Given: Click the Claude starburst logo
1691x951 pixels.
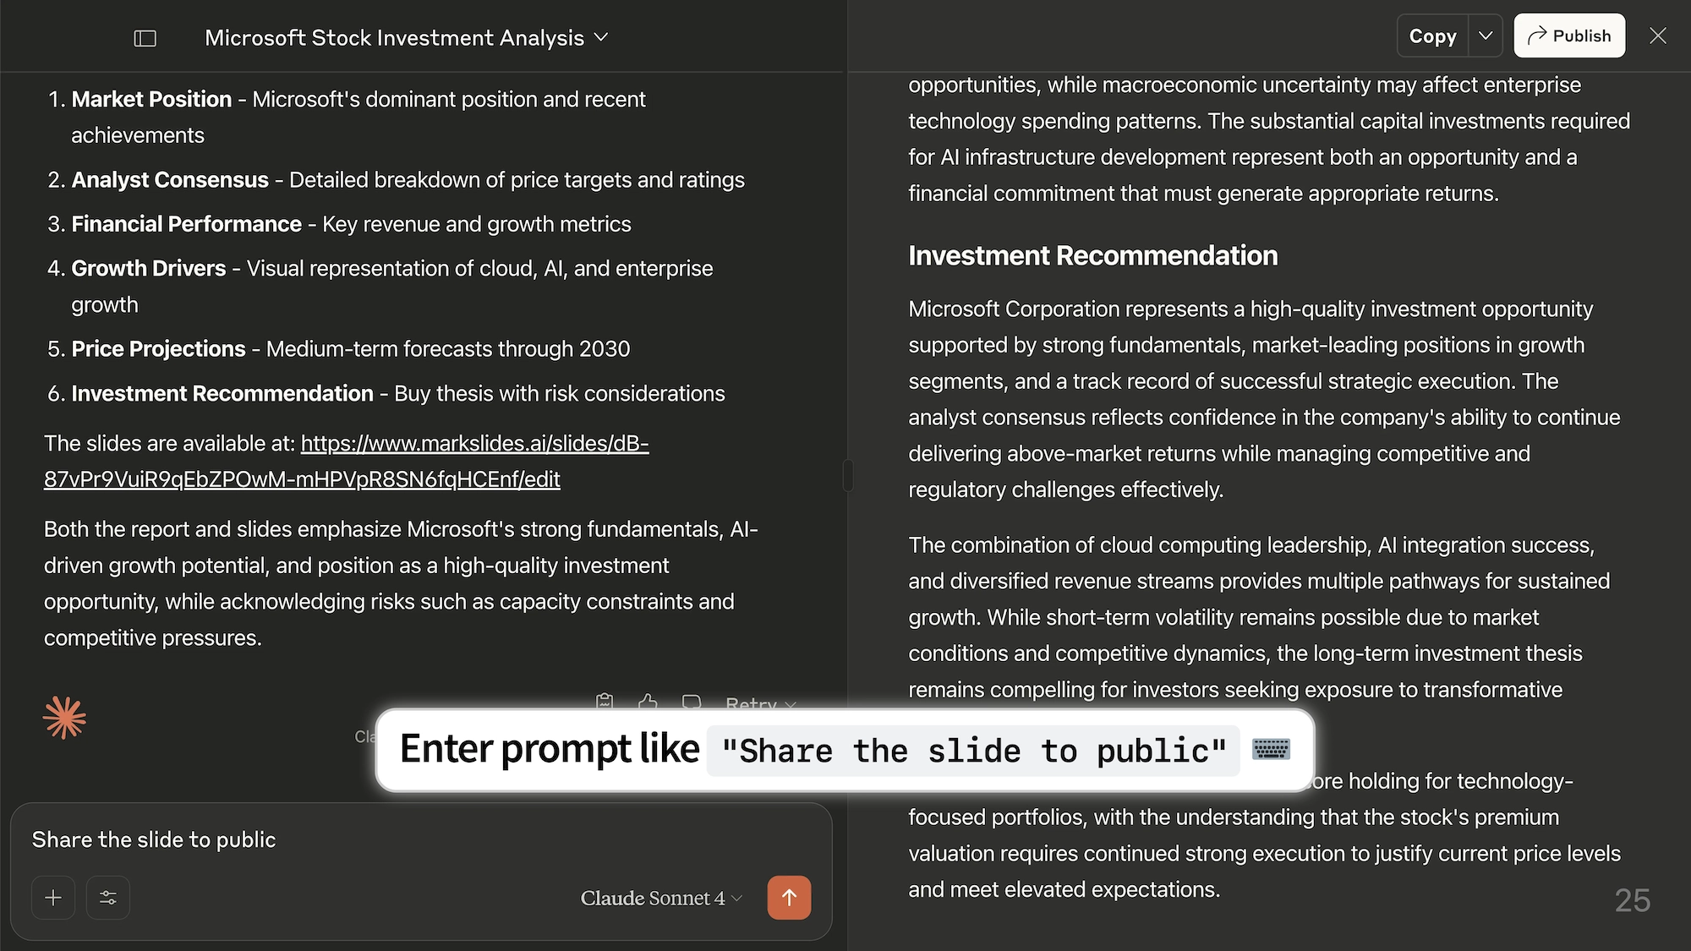Looking at the screenshot, I should (x=65, y=718).
